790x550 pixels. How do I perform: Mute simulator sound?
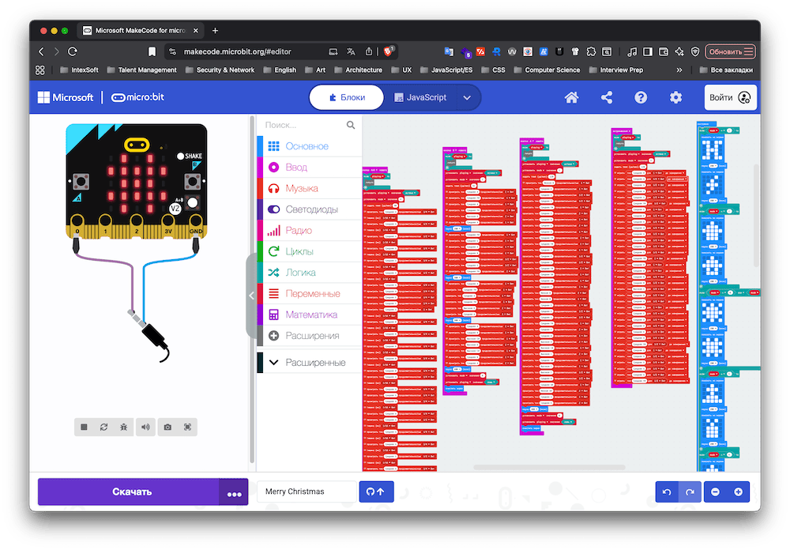point(145,427)
